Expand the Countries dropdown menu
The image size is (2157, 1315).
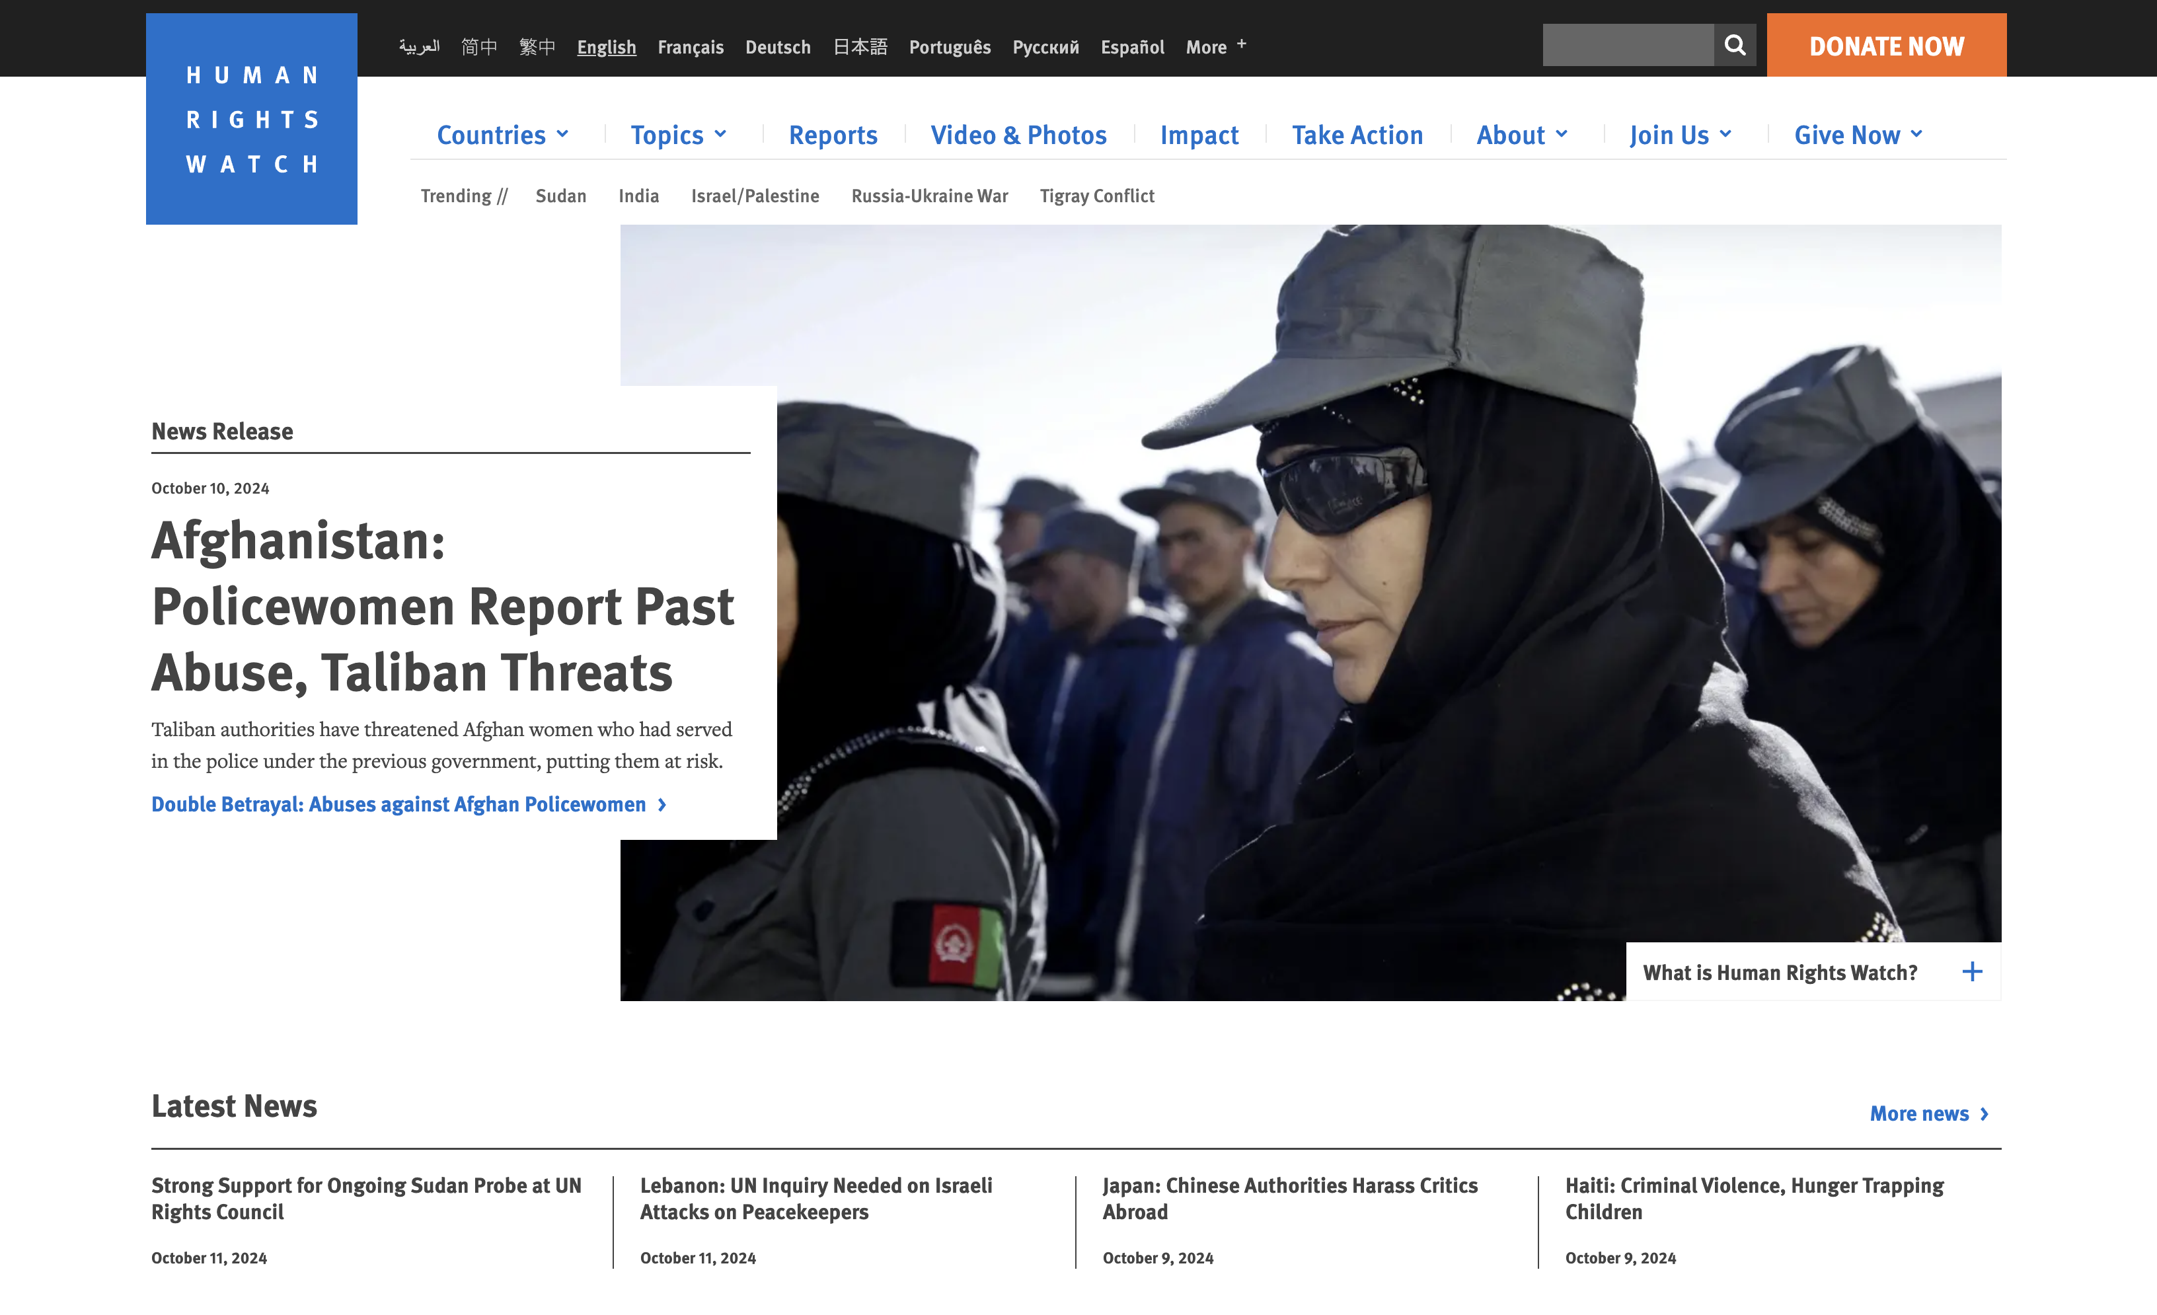click(x=502, y=135)
